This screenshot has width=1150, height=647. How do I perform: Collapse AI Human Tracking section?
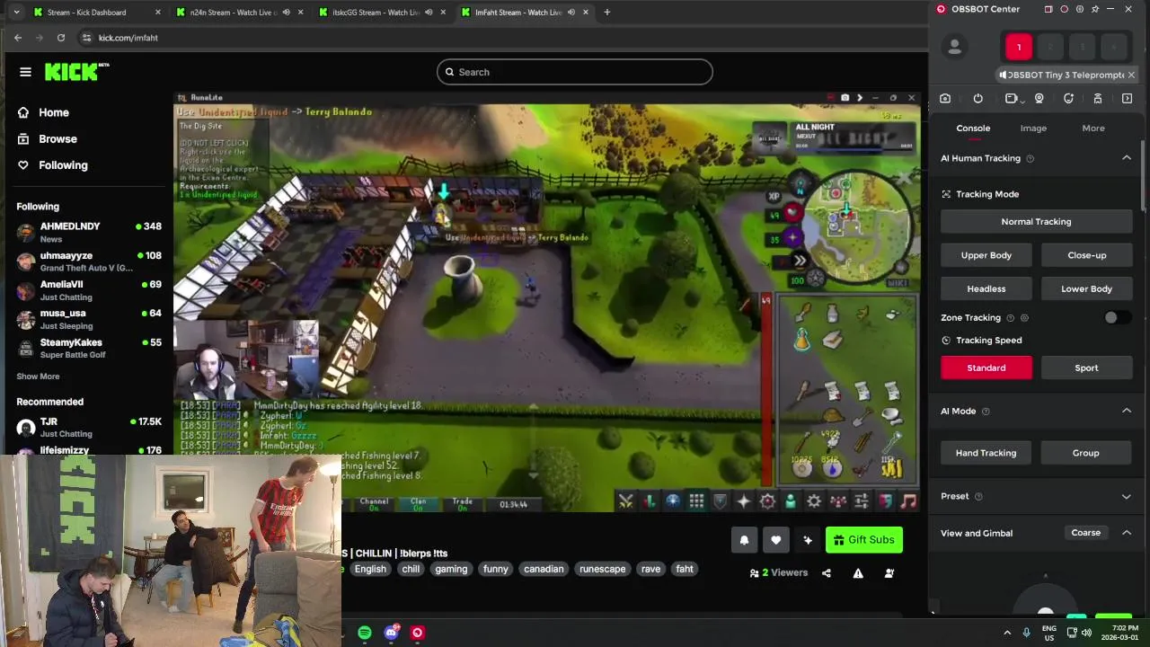[1127, 158]
